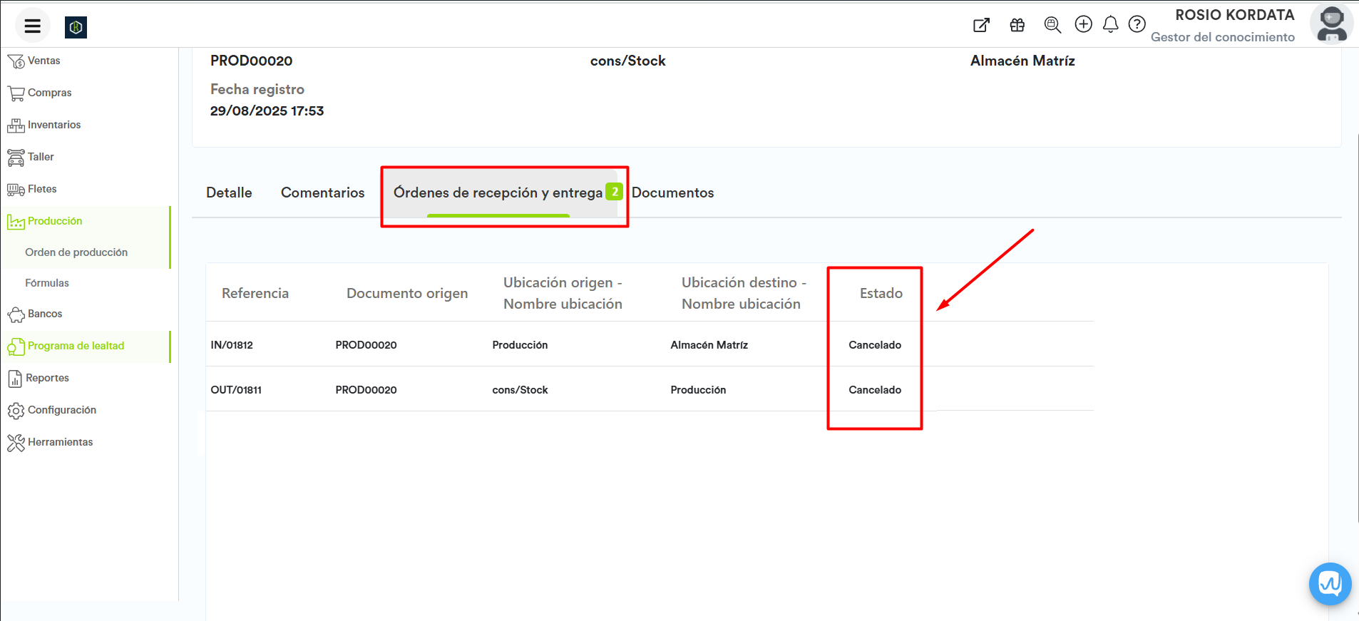Open the Configuración sidebar menu
Screen dimensions: 1359x621
click(61, 411)
